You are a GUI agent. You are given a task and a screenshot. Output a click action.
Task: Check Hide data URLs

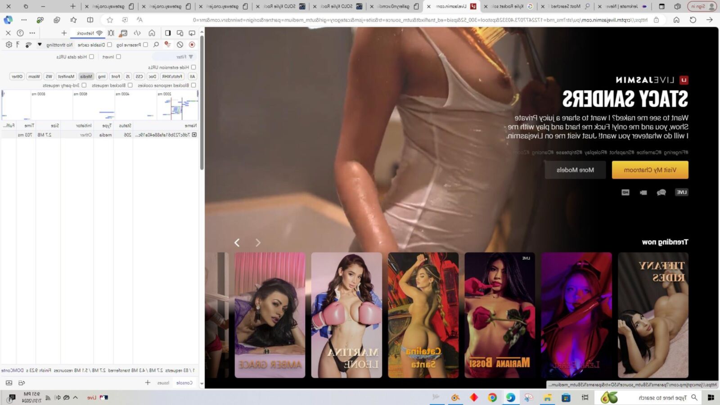coord(92,57)
